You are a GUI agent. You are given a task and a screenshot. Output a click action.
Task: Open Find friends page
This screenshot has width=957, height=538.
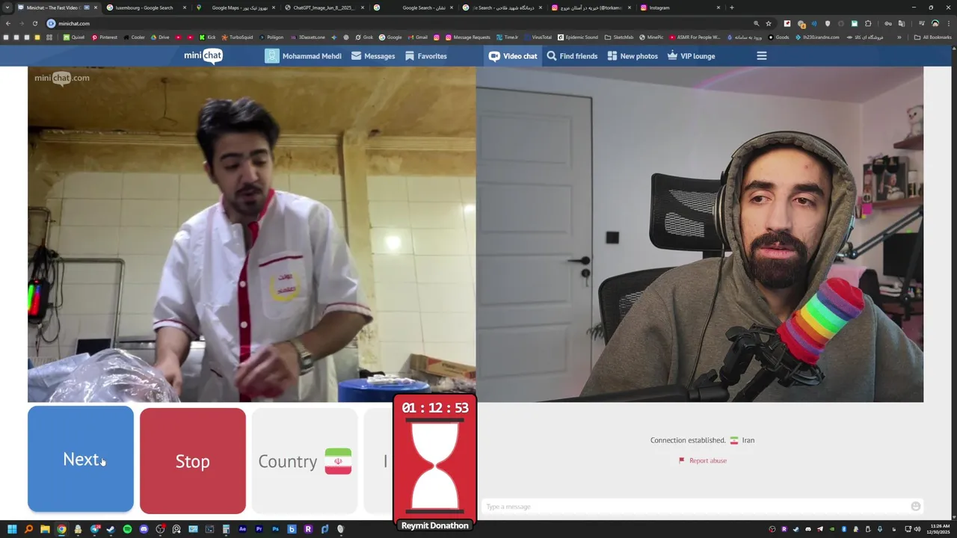coord(572,56)
